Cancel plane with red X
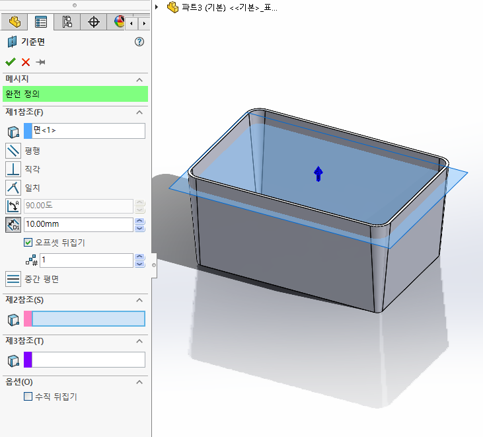This screenshot has height=437, width=483. tap(26, 62)
